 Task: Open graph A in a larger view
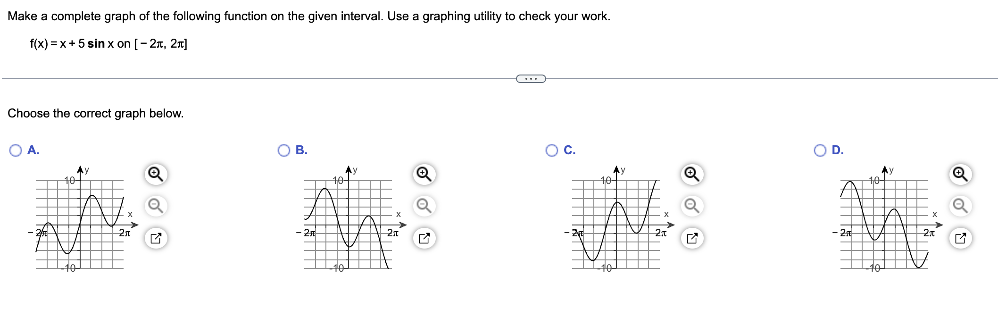click(x=156, y=239)
